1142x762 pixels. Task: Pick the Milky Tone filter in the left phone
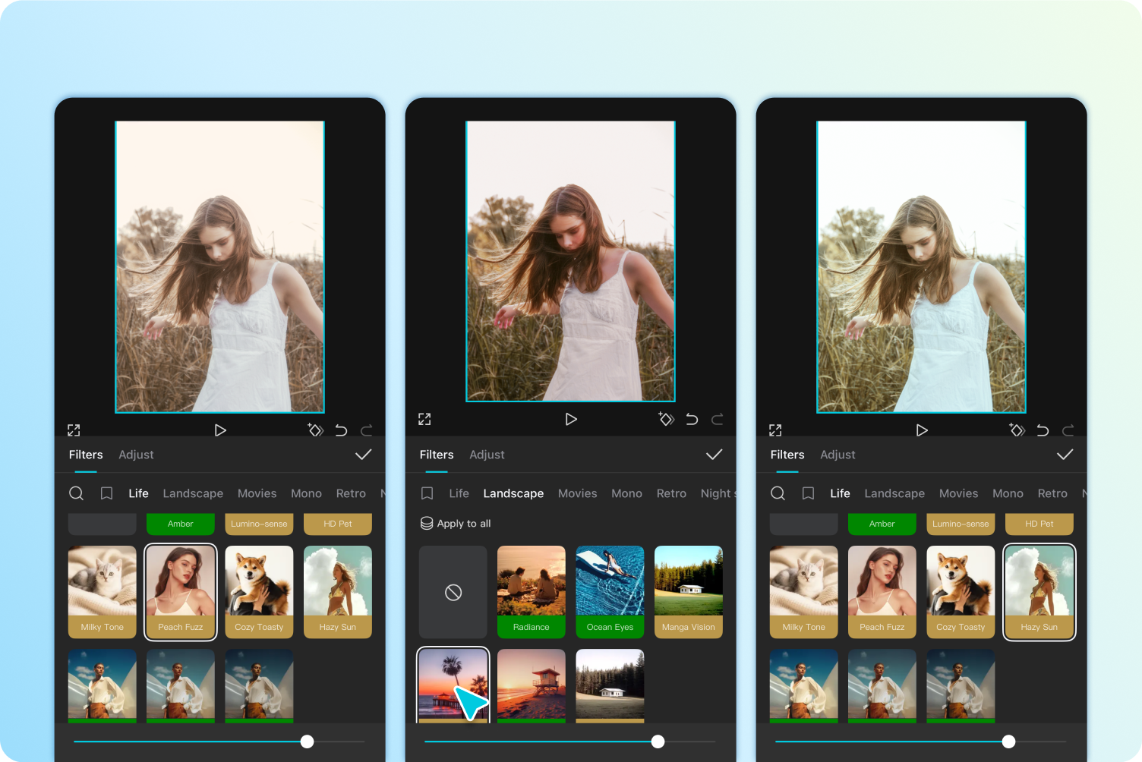(x=103, y=591)
